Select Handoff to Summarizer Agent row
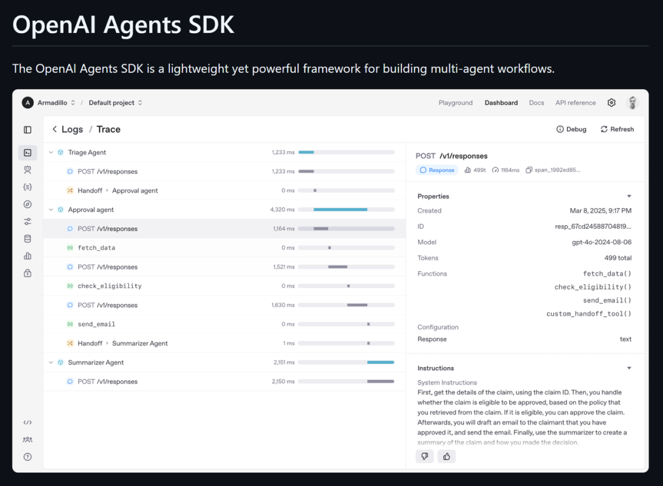Viewport: 663px width, 486px height. (x=225, y=343)
